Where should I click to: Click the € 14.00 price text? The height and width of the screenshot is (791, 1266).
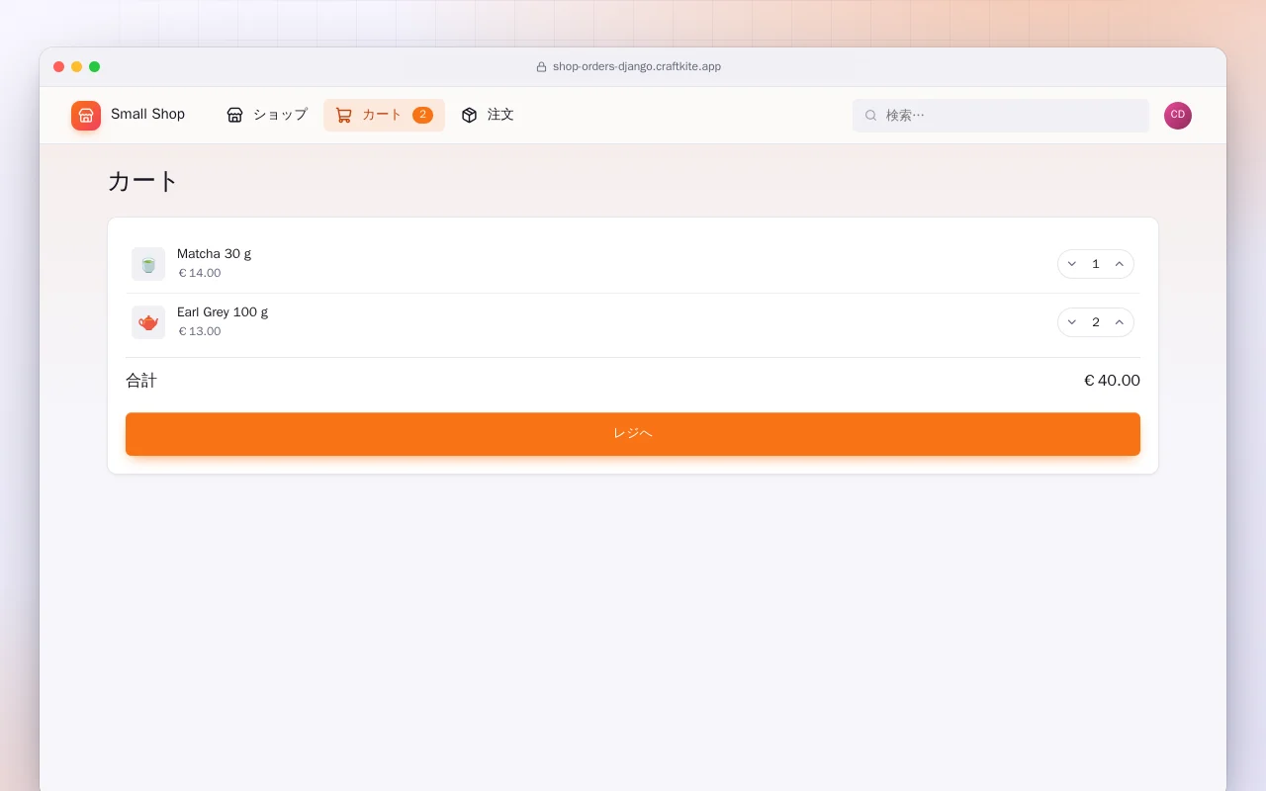(200, 273)
